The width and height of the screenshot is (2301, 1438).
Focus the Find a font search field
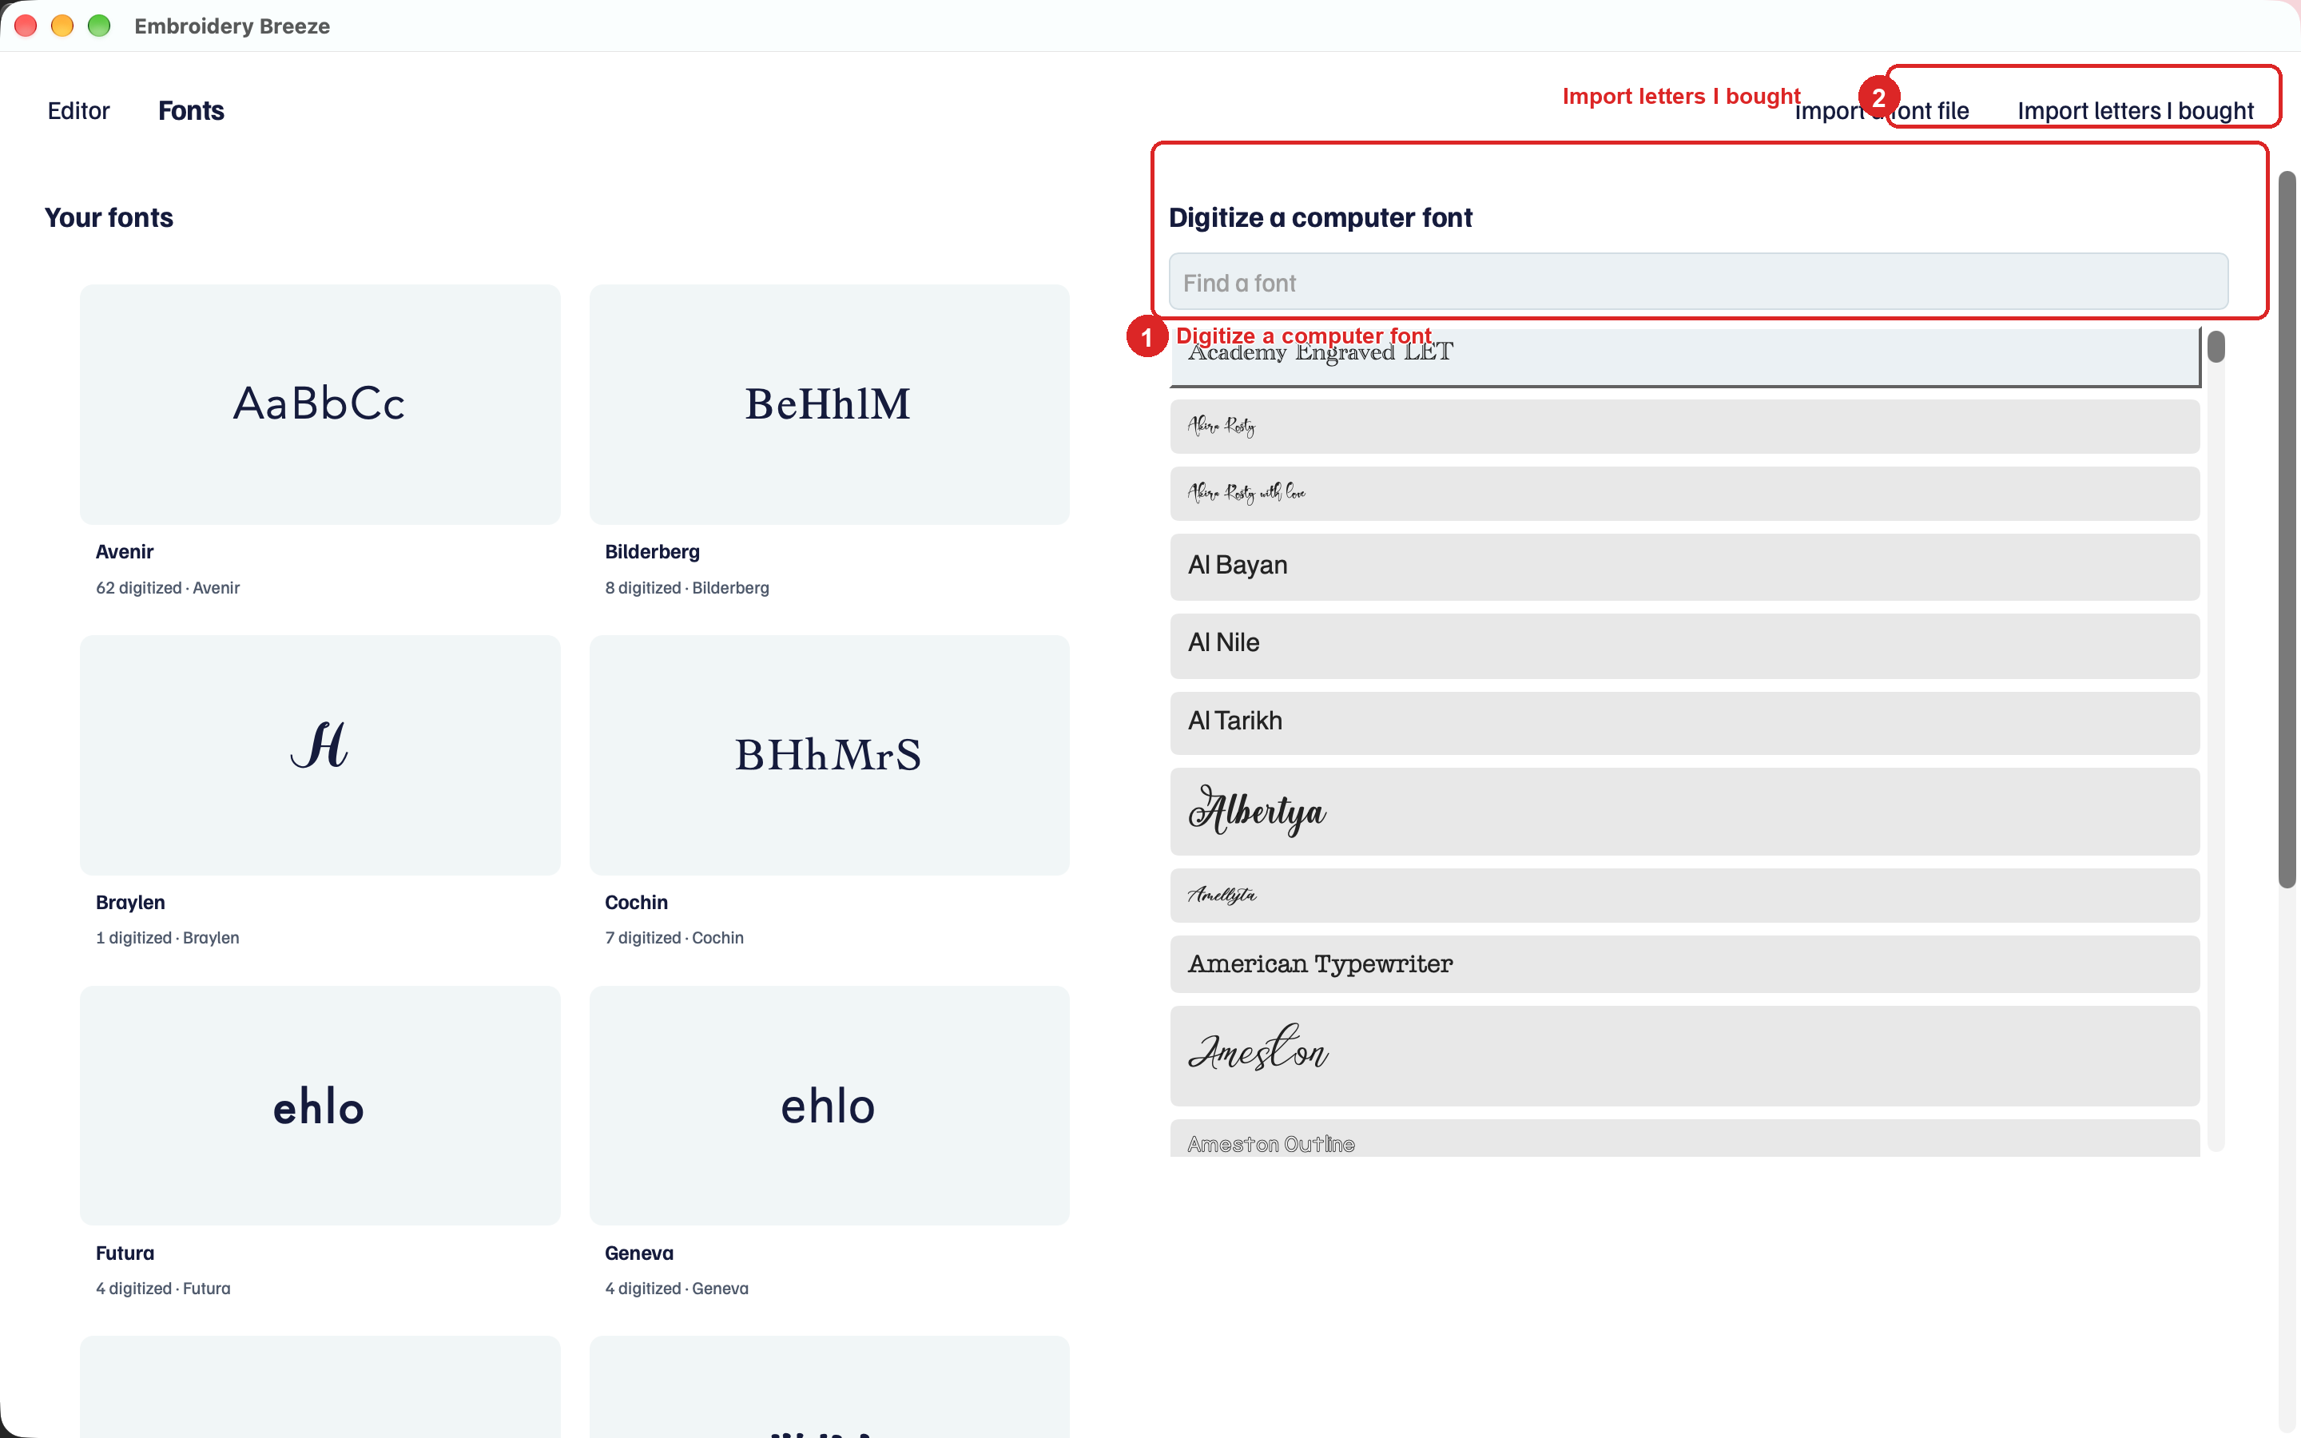(x=1698, y=283)
